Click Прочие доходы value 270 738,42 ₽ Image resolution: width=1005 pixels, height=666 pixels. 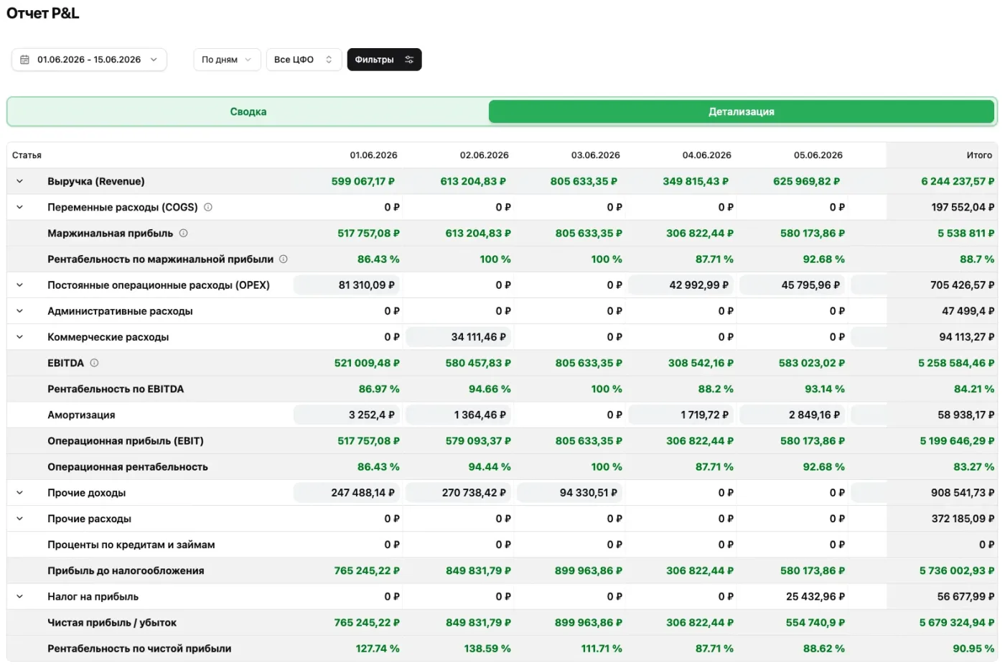click(459, 493)
